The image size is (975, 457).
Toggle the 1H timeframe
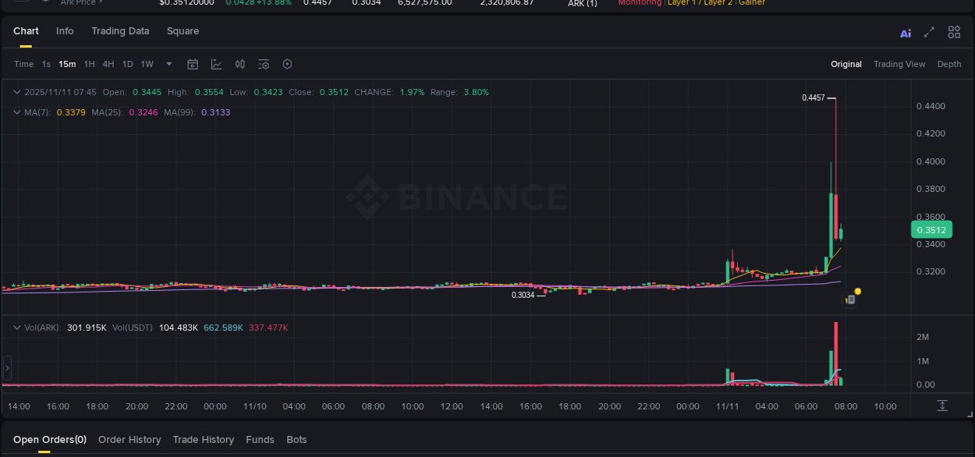(88, 64)
